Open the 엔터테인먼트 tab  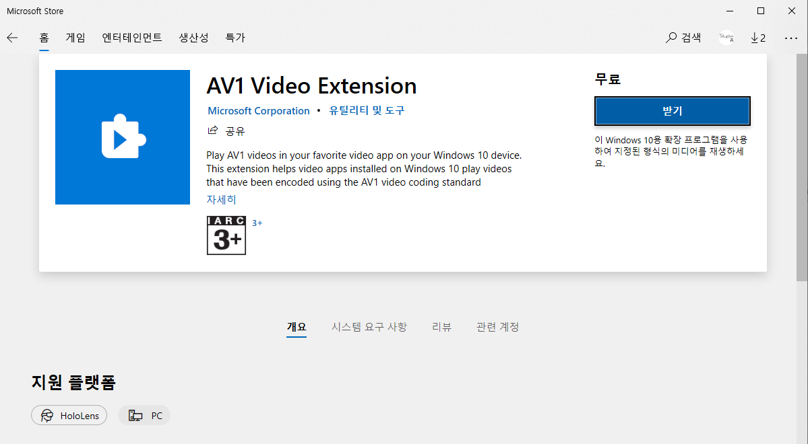[132, 38]
